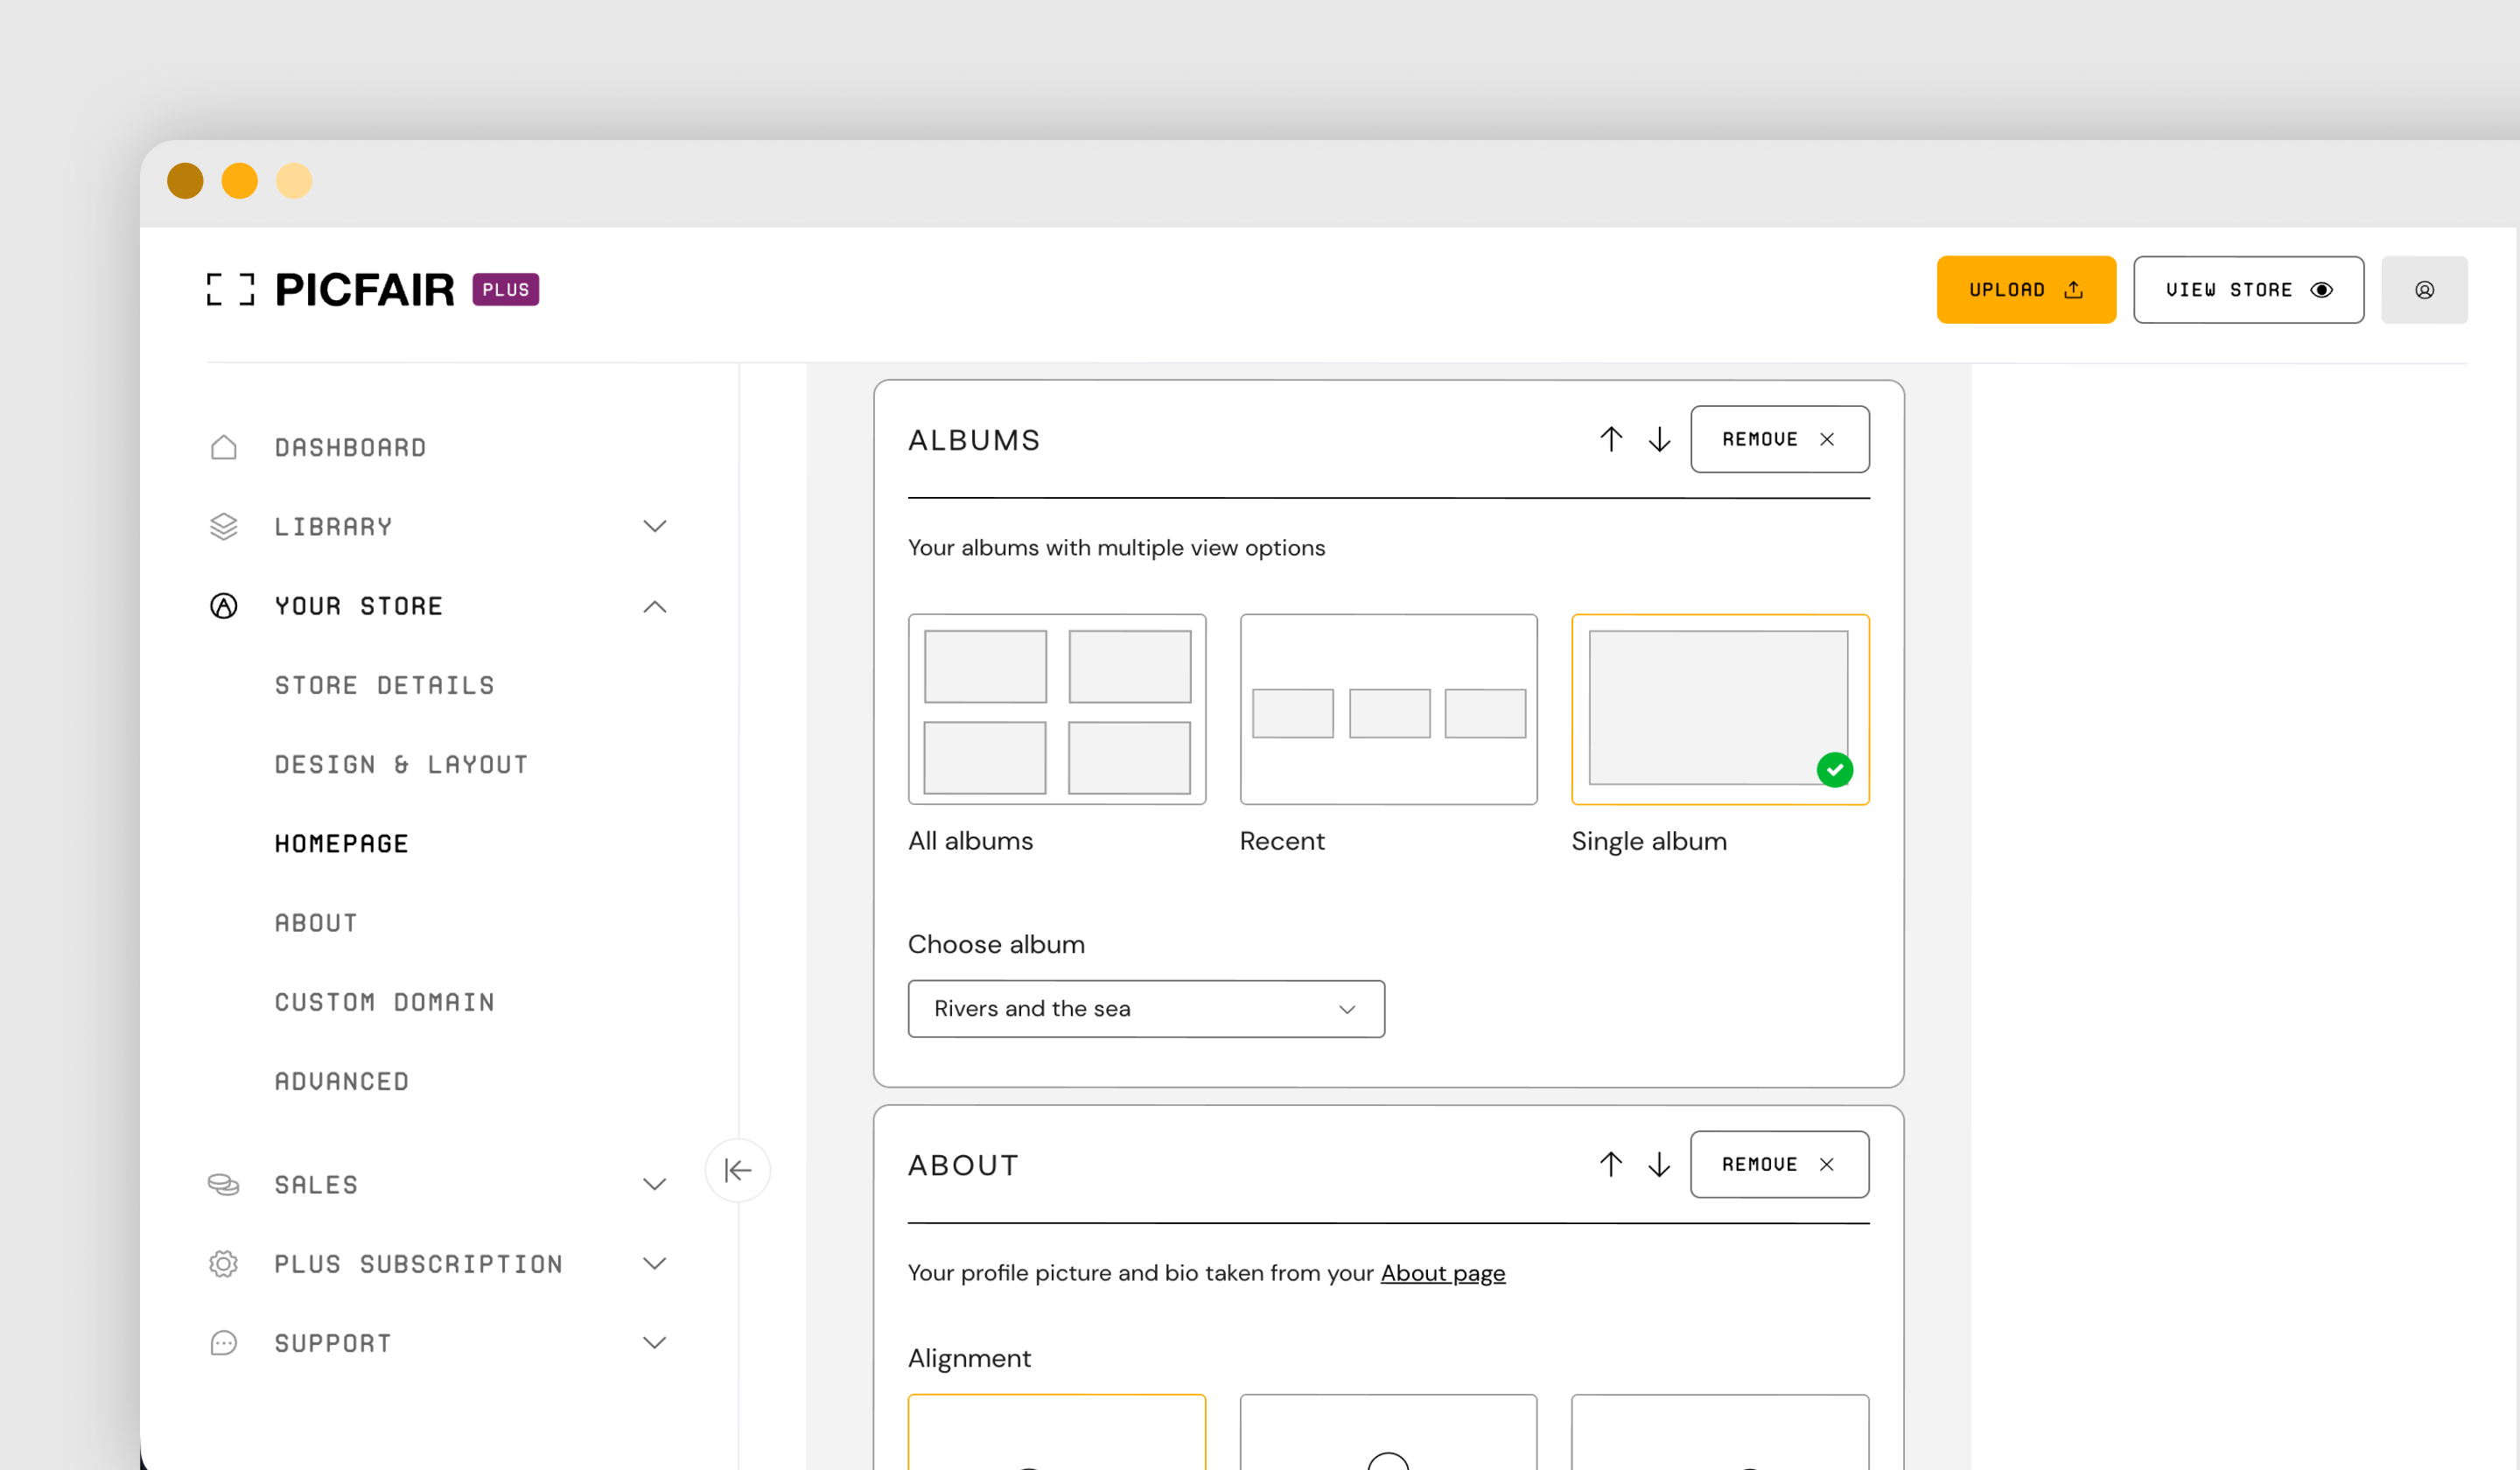
Task: Click the Library layers icon
Action: (x=224, y=526)
